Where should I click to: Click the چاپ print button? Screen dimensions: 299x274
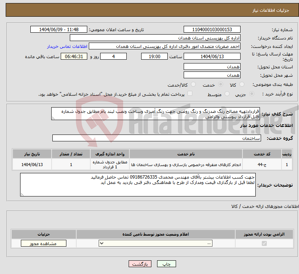[x=167, y=264]
